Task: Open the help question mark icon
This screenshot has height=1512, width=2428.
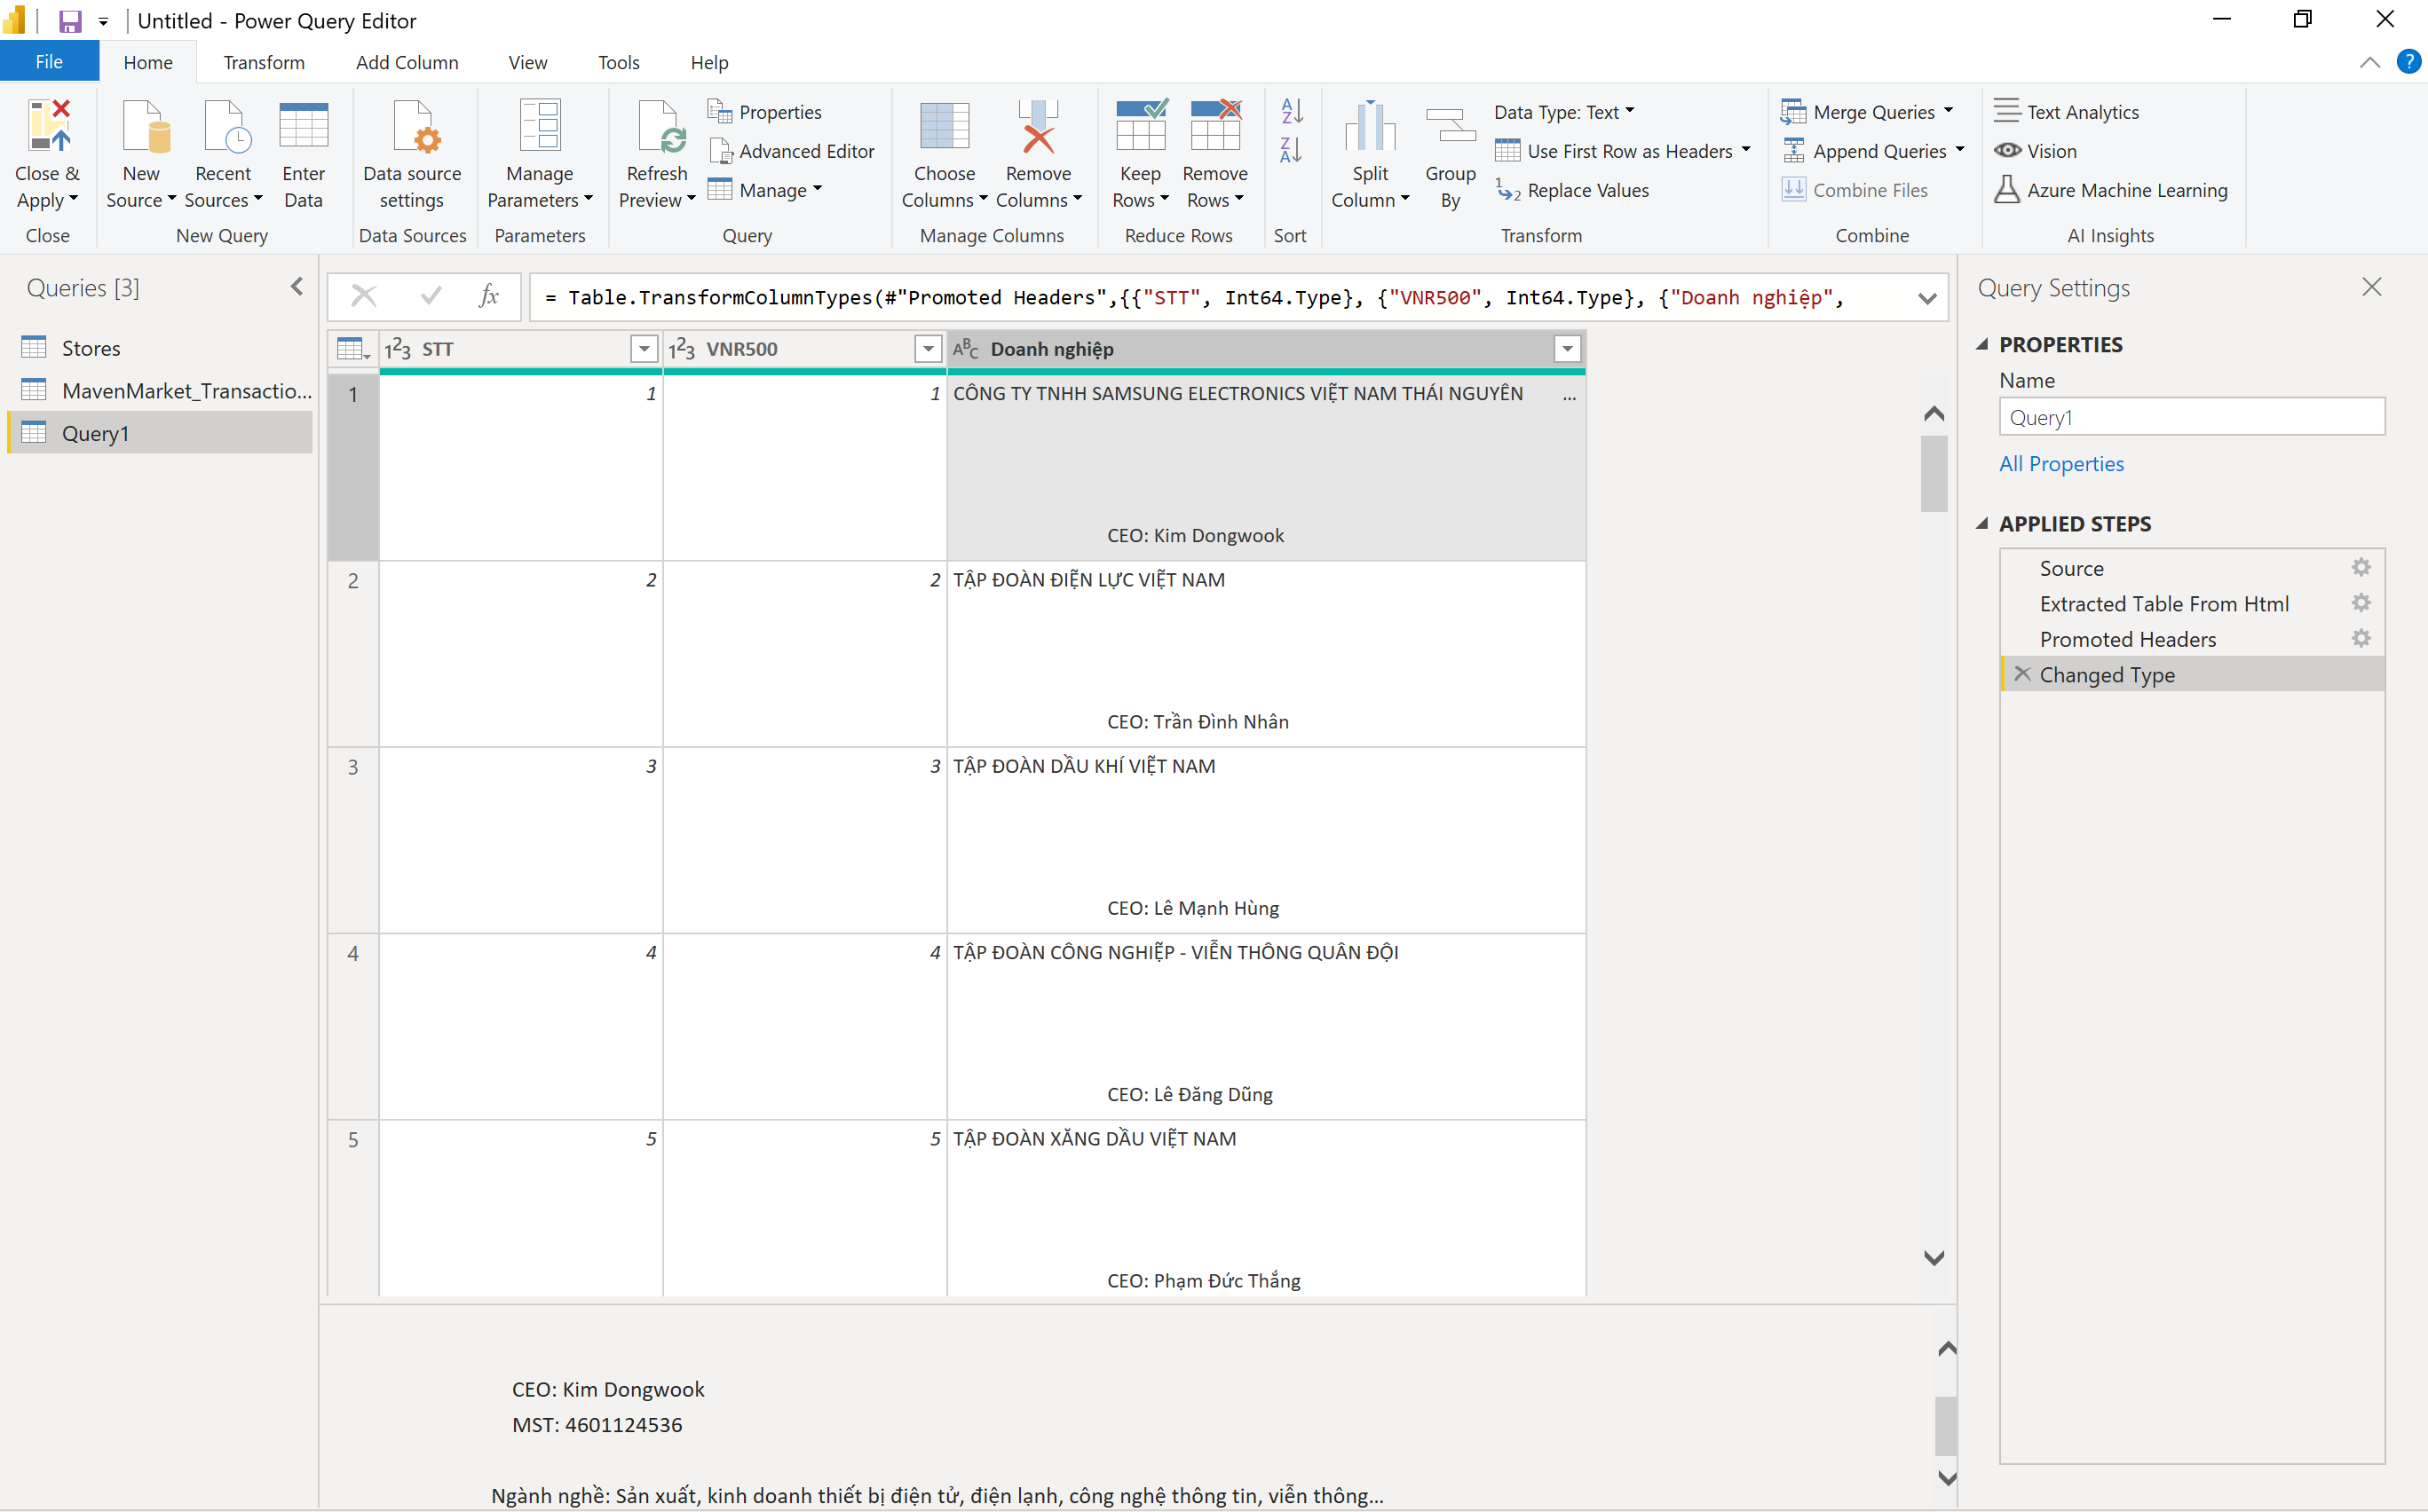Action: coord(2408,62)
